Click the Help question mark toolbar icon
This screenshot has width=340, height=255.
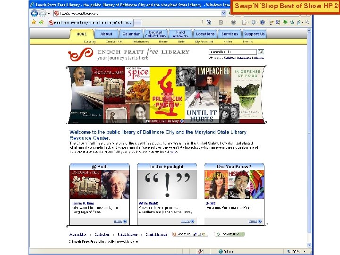pos(263,22)
